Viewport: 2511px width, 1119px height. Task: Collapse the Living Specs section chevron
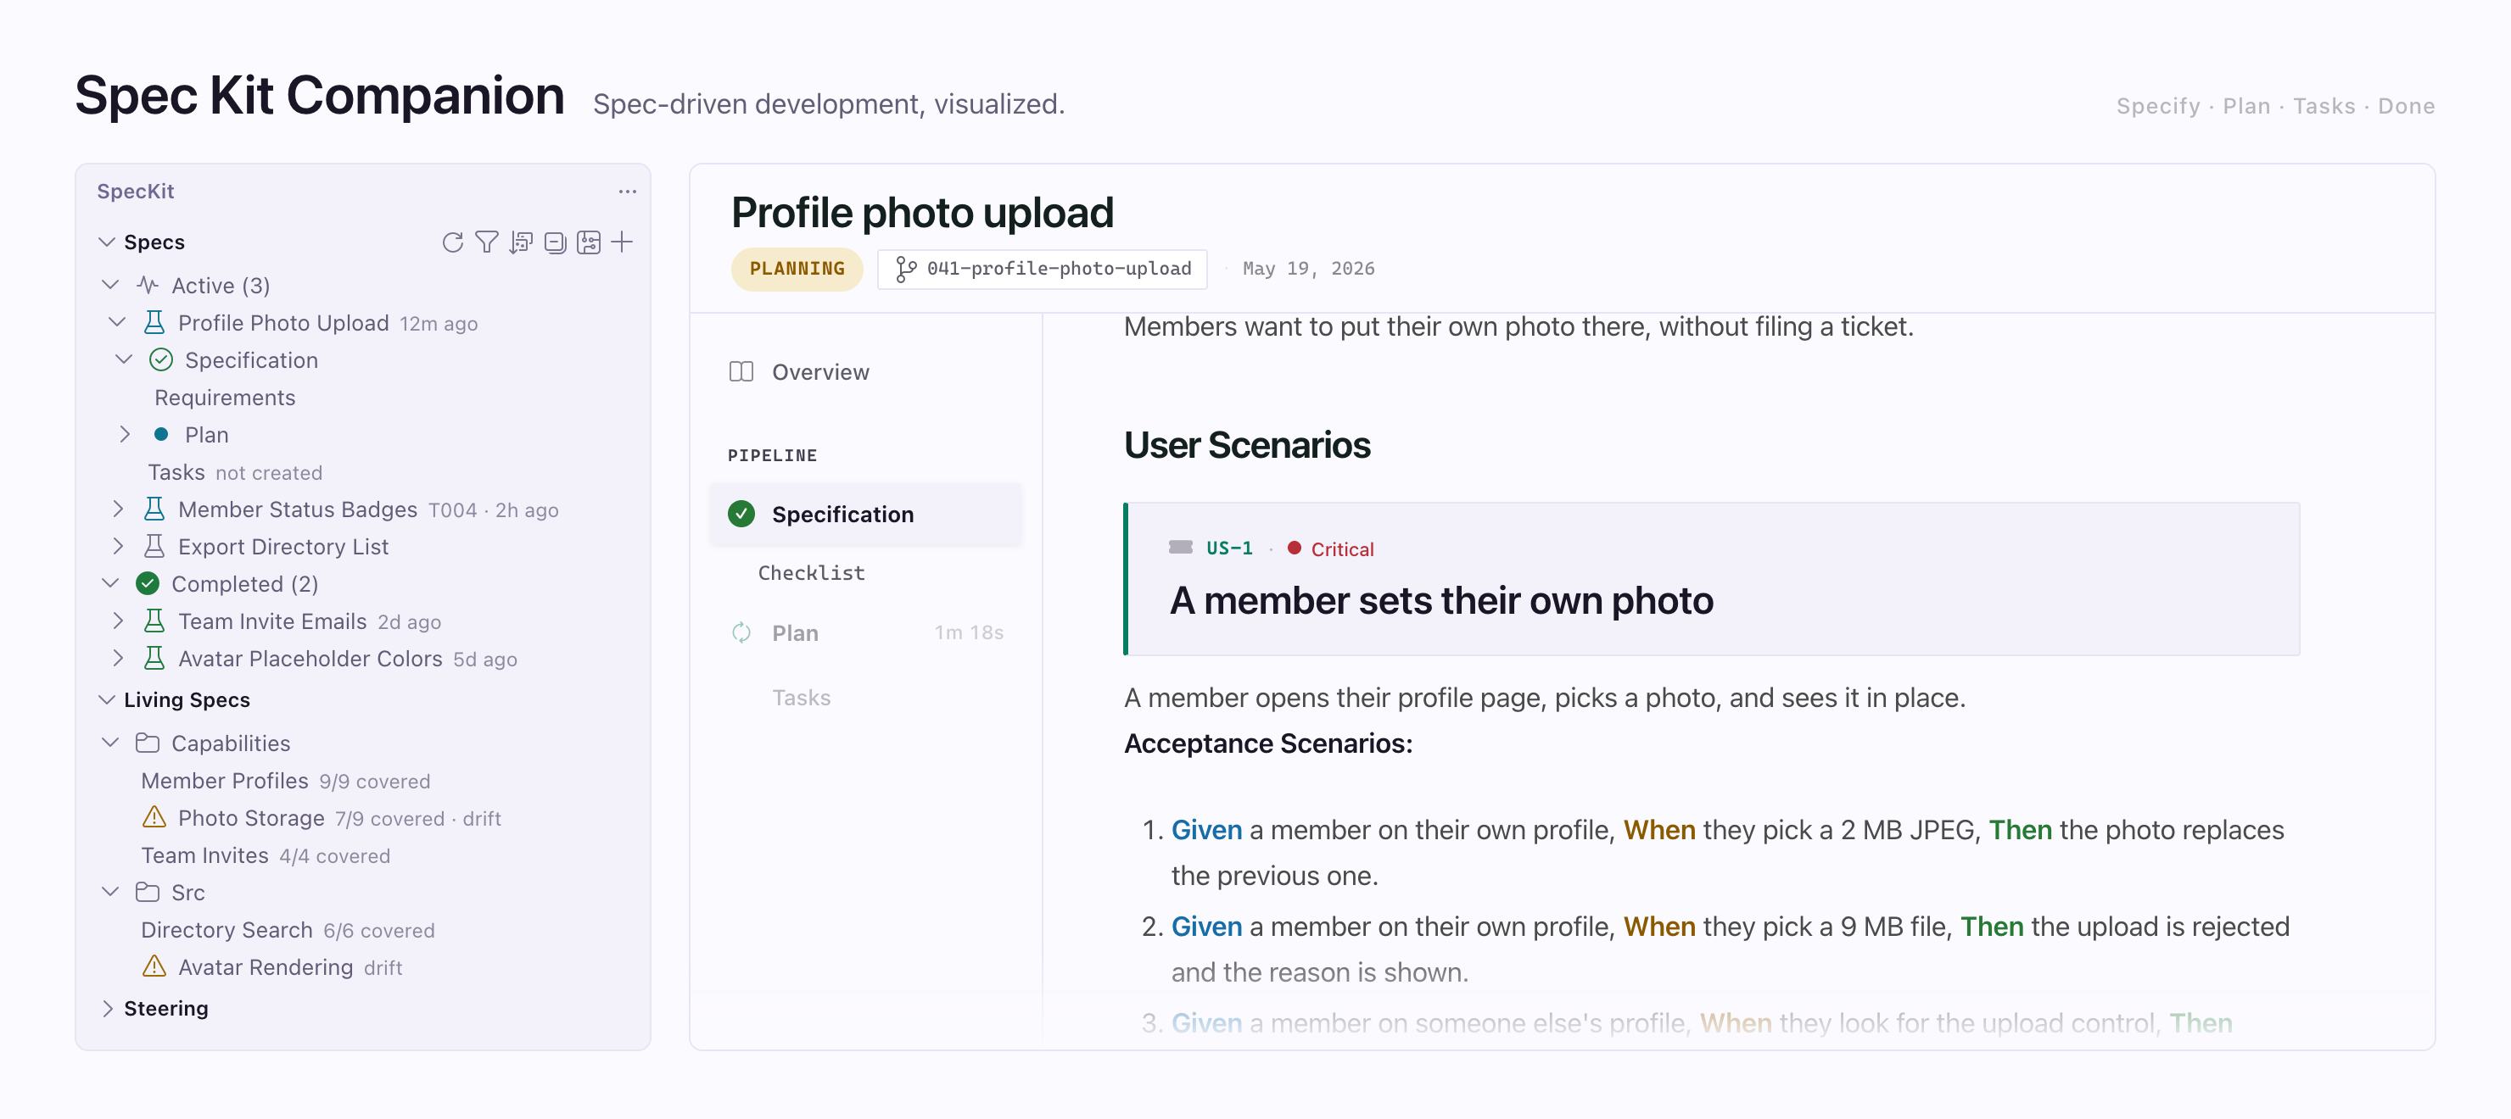(x=107, y=699)
